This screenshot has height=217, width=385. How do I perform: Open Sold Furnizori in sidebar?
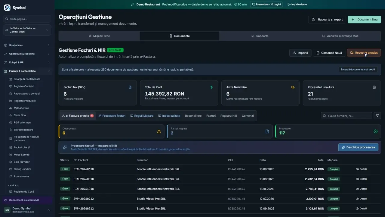(x=22, y=162)
